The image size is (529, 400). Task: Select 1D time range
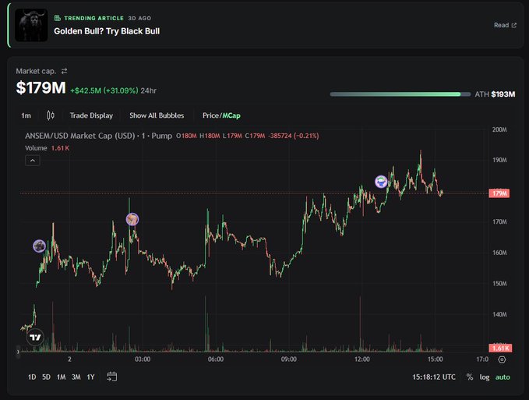32,377
